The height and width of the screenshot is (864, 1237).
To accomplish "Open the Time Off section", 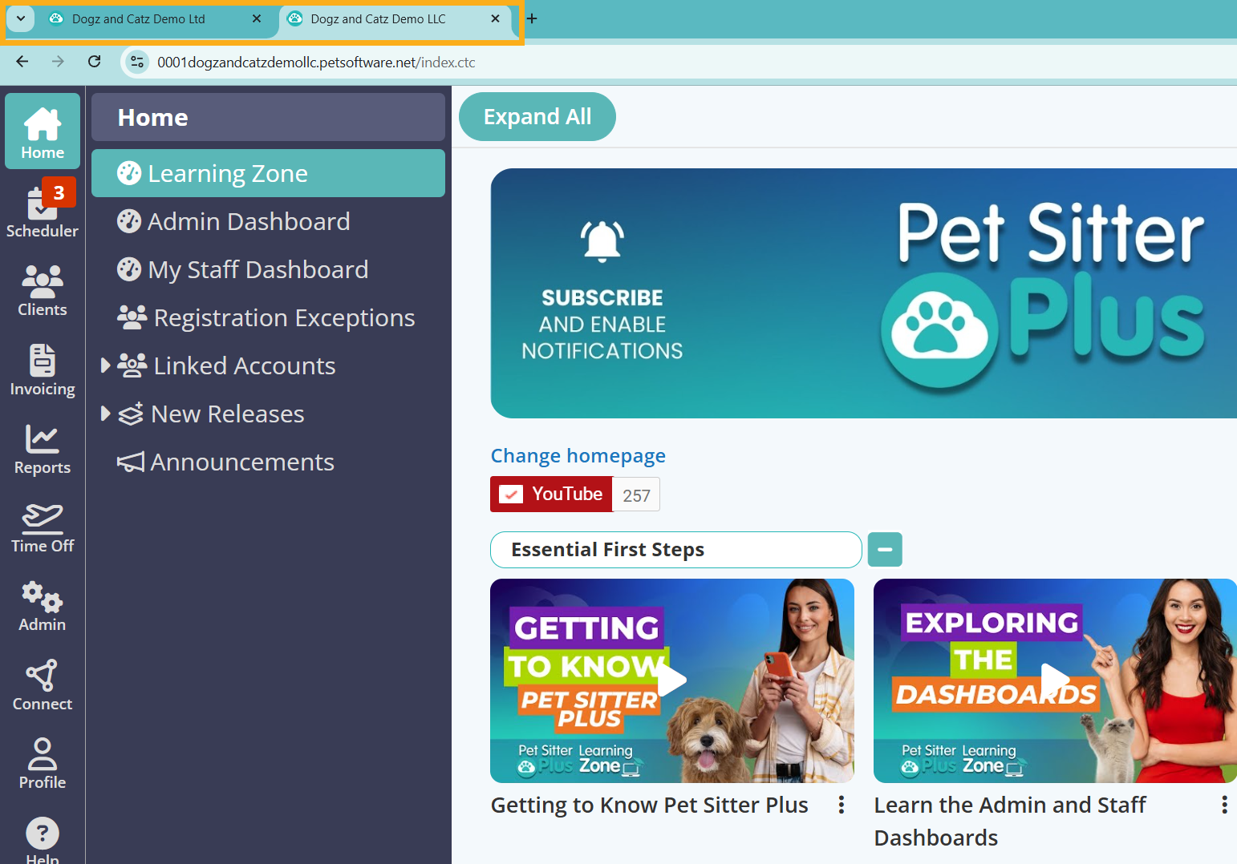I will (42, 527).
